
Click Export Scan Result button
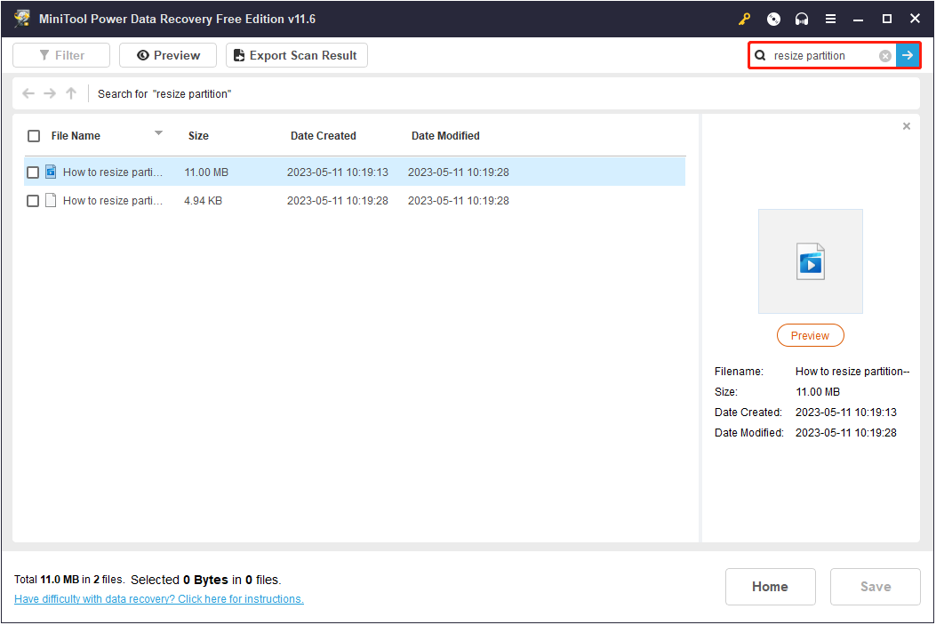point(297,55)
